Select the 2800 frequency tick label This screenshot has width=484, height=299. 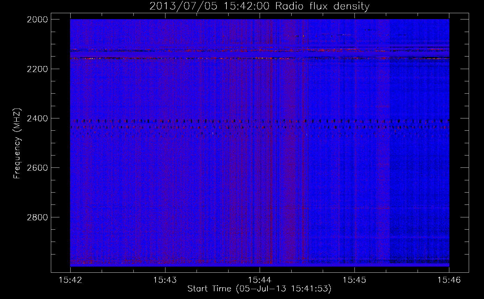(37, 217)
